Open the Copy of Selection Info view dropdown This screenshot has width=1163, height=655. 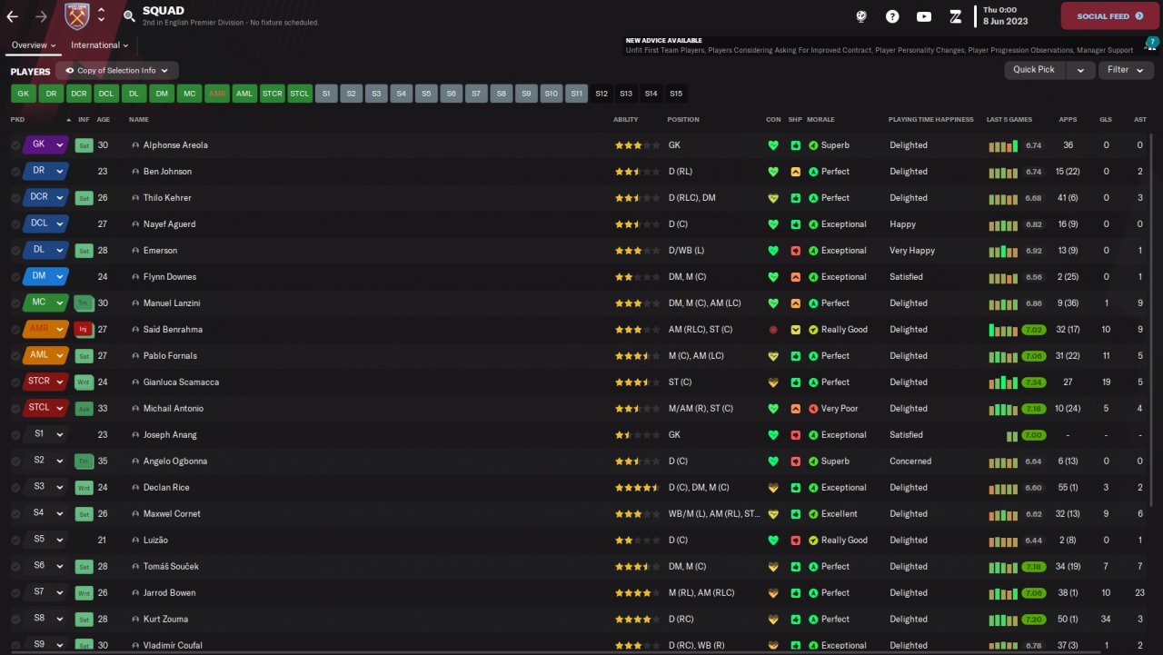coord(117,70)
